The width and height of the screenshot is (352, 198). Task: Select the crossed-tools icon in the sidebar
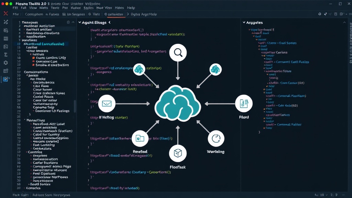pos(6,22)
